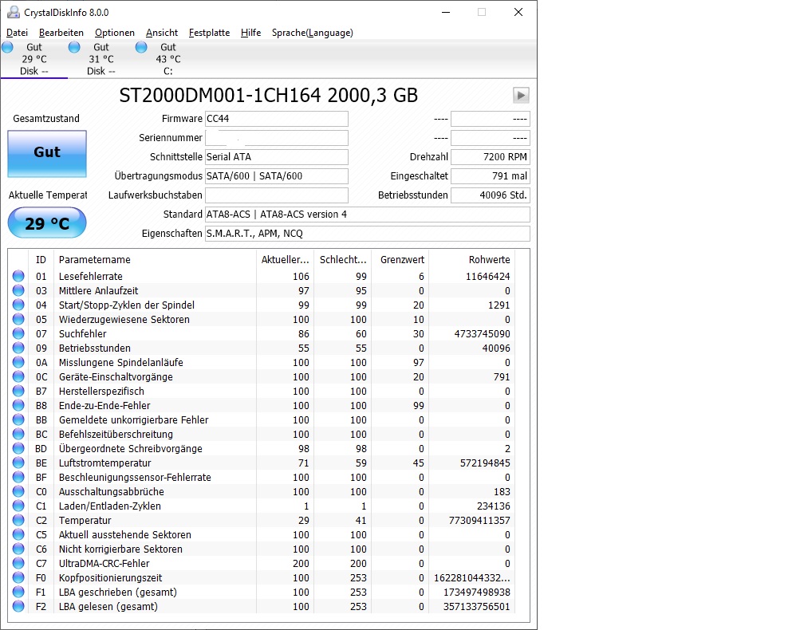Click the Kopfpositionierungszeit row name
This screenshot has width=804, height=630.
[110, 577]
